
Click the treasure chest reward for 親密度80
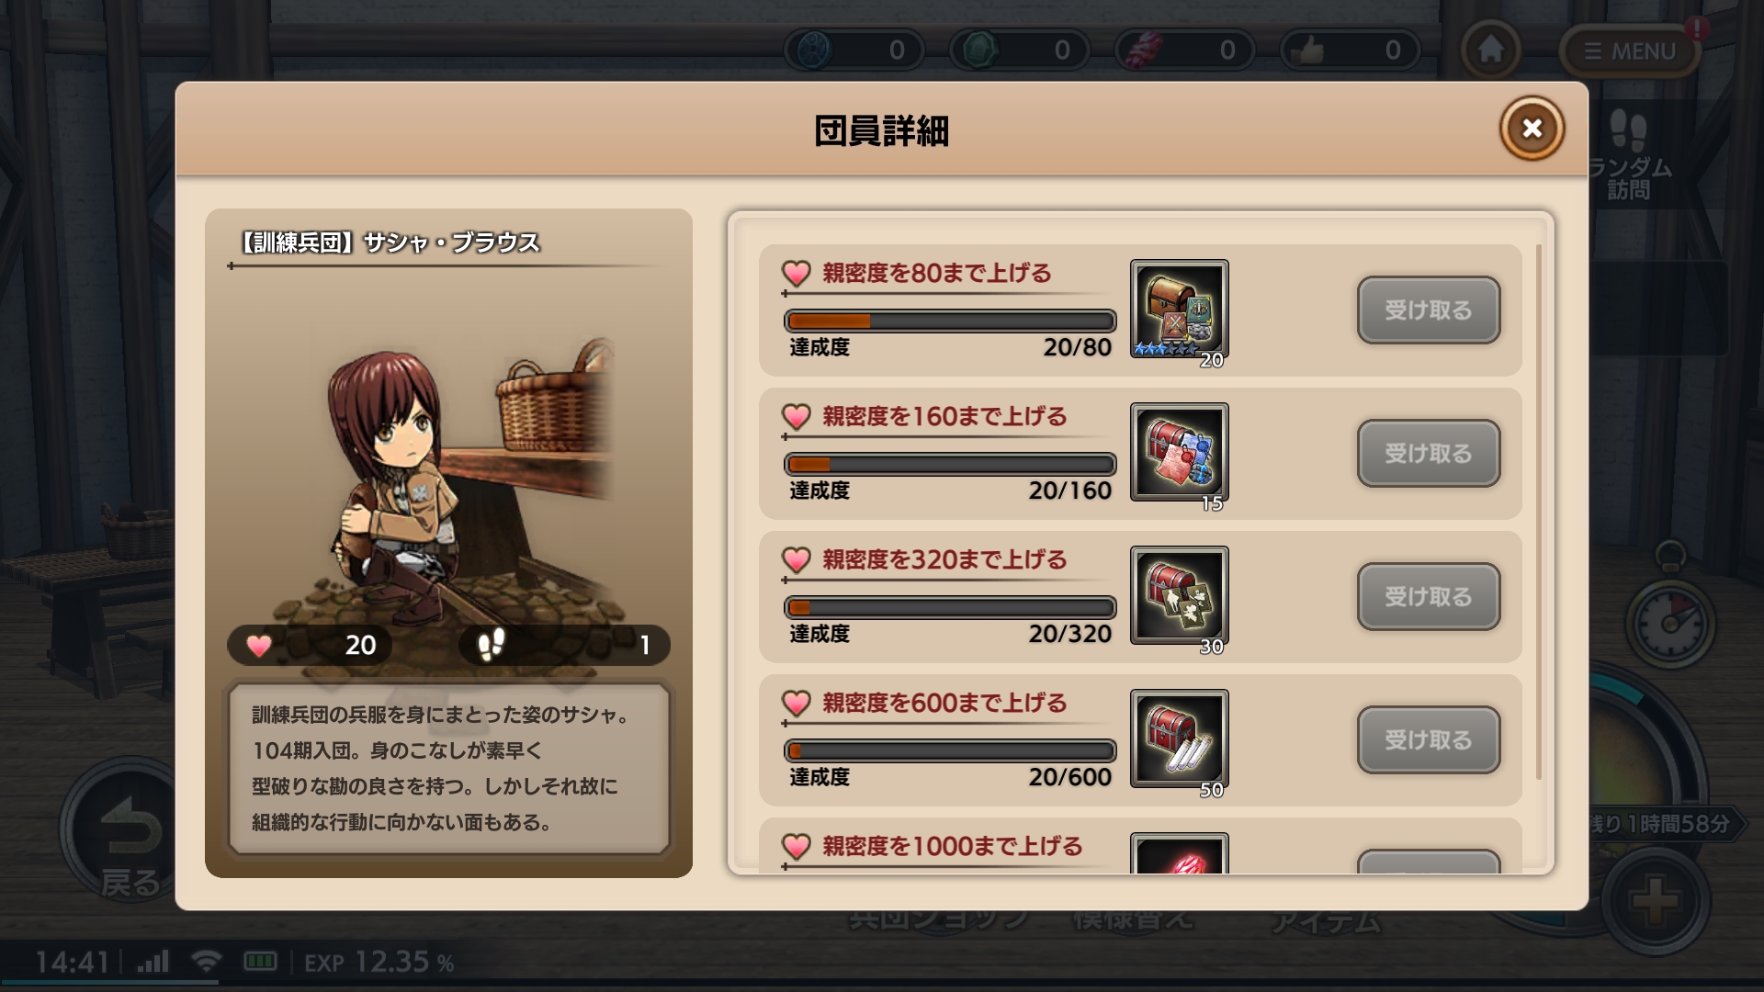[1180, 310]
